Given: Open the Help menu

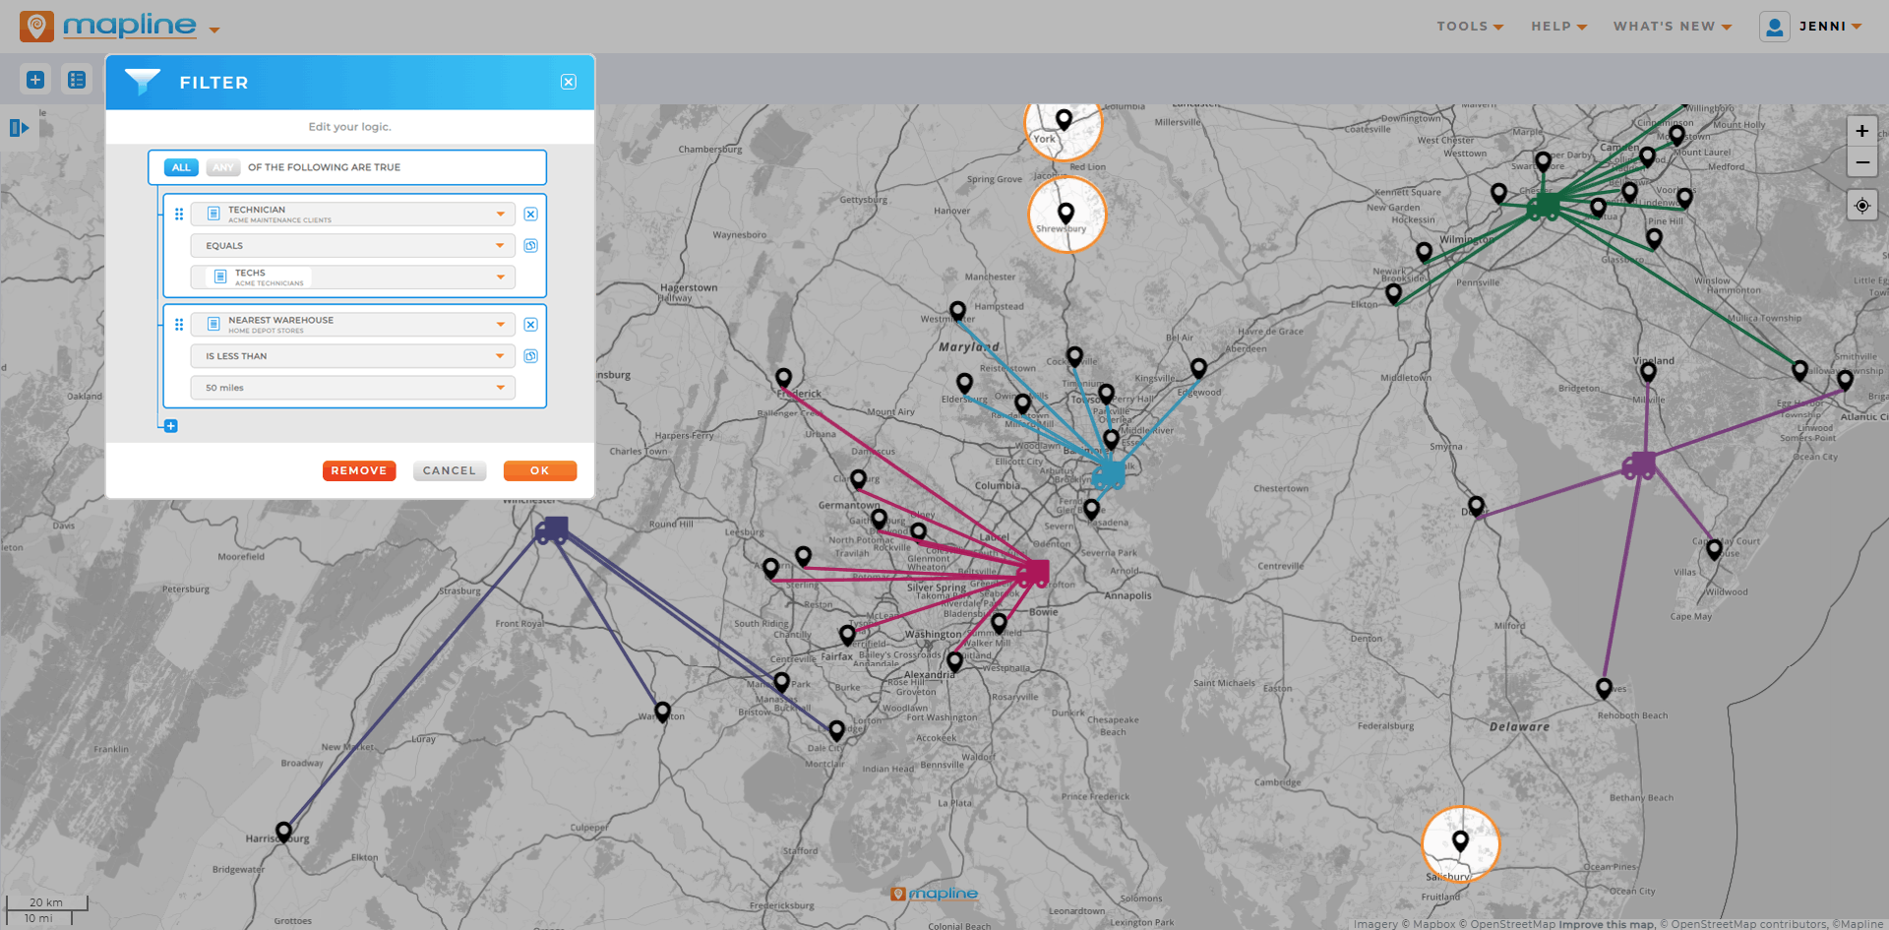Looking at the screenshot, I should point(1558,27).
